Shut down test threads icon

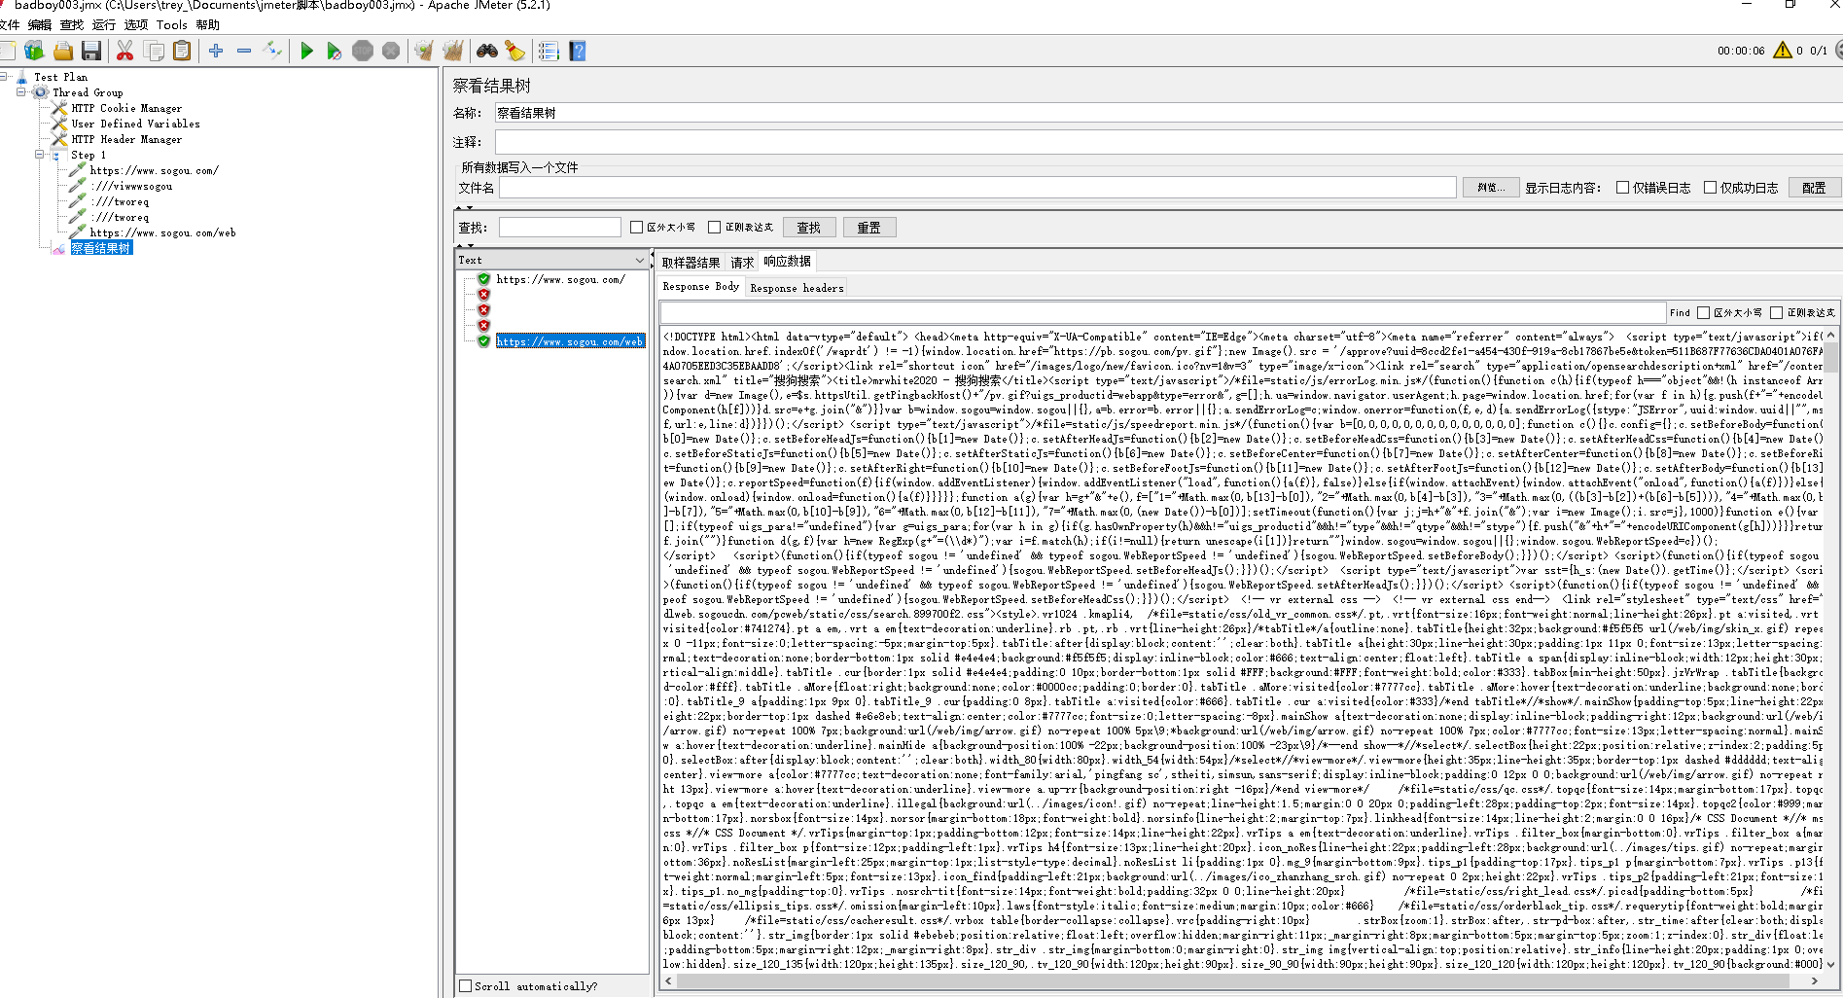[391, 51]
